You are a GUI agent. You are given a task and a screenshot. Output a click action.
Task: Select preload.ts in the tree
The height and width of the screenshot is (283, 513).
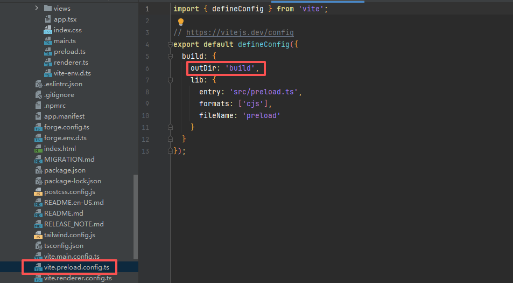tap(69, 51)
